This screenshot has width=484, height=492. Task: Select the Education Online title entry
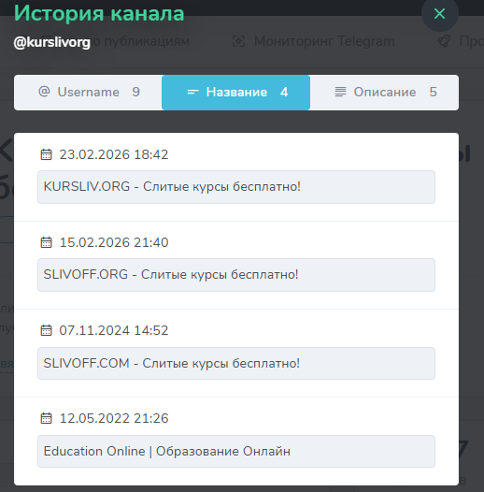click(x=236, y=451)
